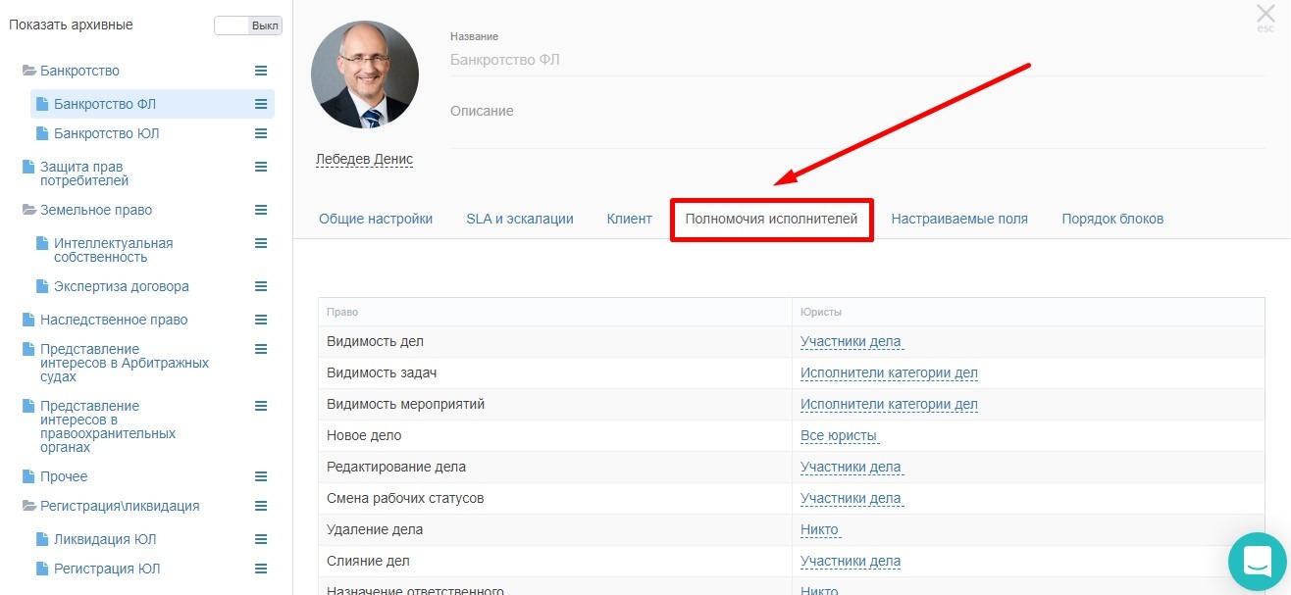Open the chat widget bubble
Screen dimensions: 1291x595
1257,562
